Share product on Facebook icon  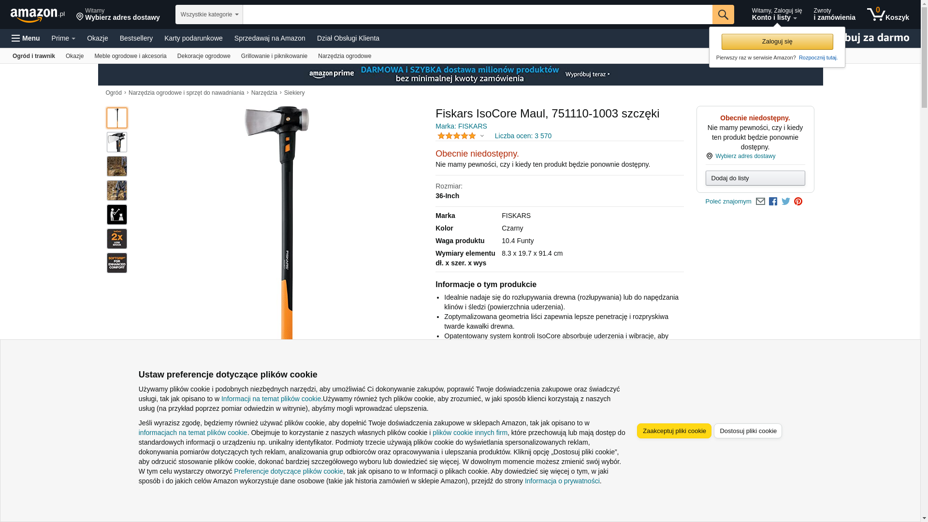(773, 202)
